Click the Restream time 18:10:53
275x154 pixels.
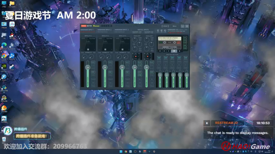point(263,123)
